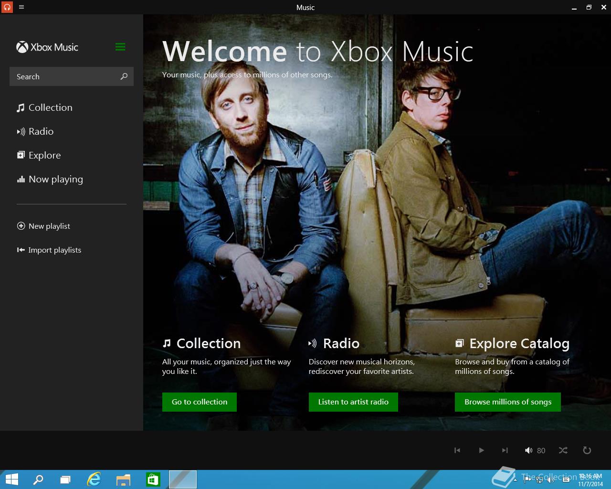Create a New playlist
Image resolution: width=611 pixels, height=489 pixels.
click(x=43, y=226)
